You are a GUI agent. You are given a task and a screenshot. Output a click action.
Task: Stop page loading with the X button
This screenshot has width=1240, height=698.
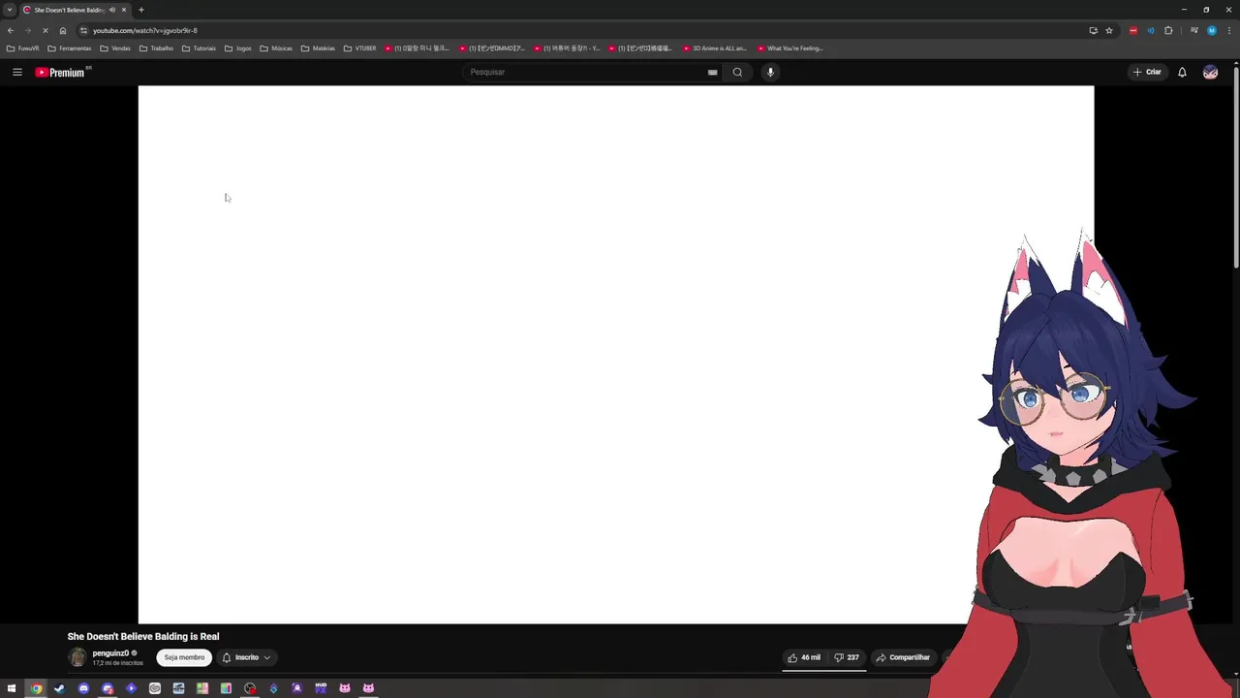tap(46, 30)
